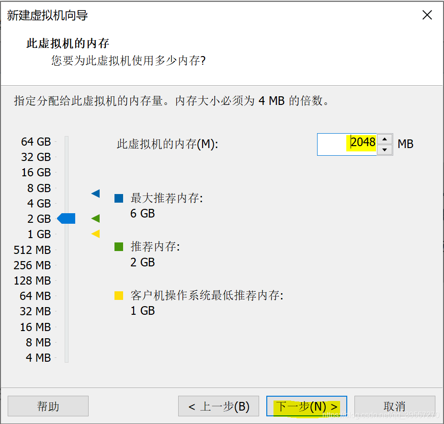Click the slider thumb at 2 GB
444x424 pixels.
click(x=66, y=218)
